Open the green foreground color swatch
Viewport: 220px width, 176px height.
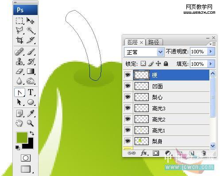[x=22, y=138]
